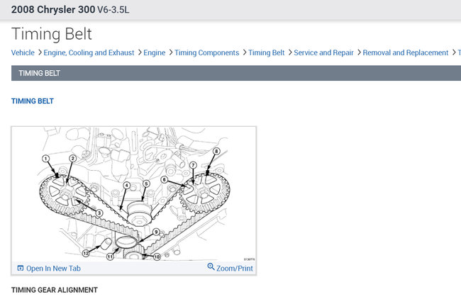Select the Timing Belt breadcrumb link
461x299 pixels.
click(267, 53)
